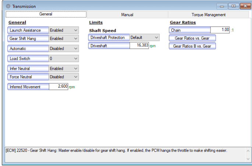This screenshot has height=166, width=252.
Task: Click the Automatic label button
Action: pos(28,49)
